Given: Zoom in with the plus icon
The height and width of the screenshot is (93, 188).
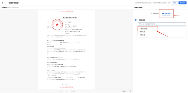Looking at the screenshot, I should pos(128,91).
